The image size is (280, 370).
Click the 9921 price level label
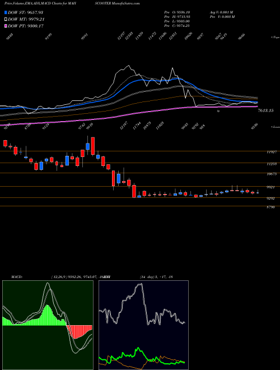pyautogui.click(x=270, y=187)
